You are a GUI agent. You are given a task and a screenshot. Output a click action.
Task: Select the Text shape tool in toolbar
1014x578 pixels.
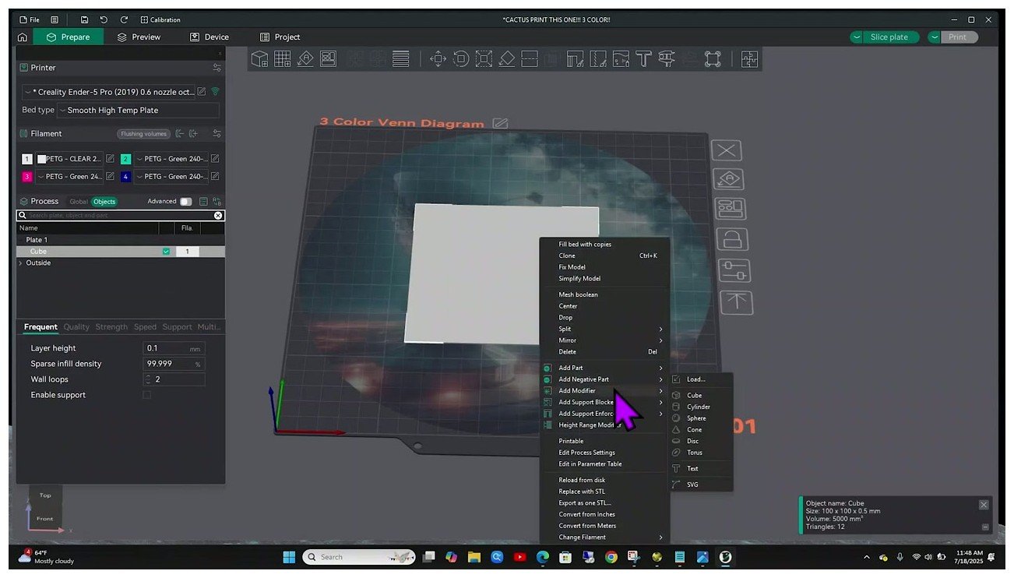(x=643, y=58)
